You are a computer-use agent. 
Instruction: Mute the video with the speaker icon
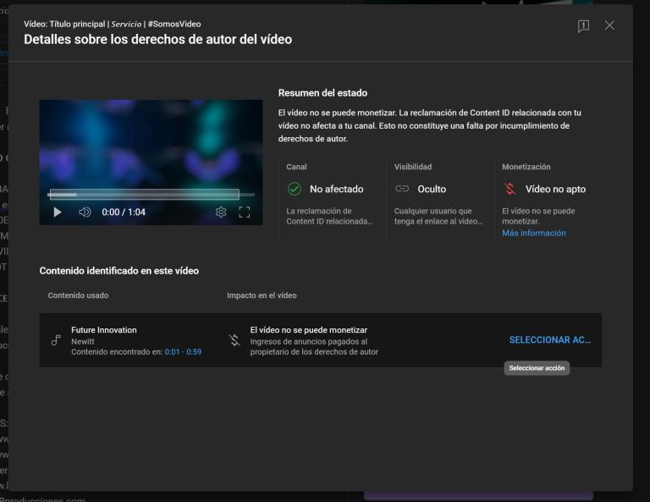pos(85,212)
